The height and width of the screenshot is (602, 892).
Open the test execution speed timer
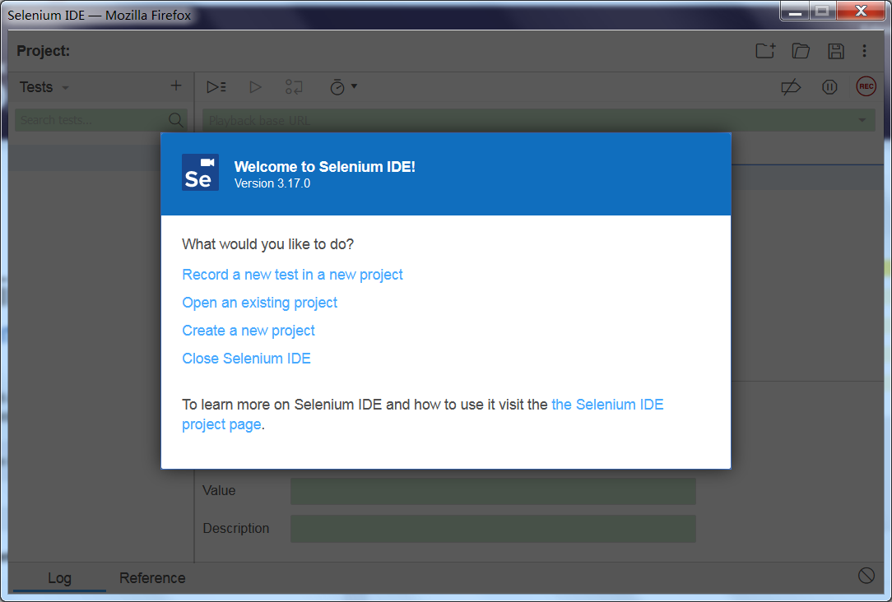(343, 87)
